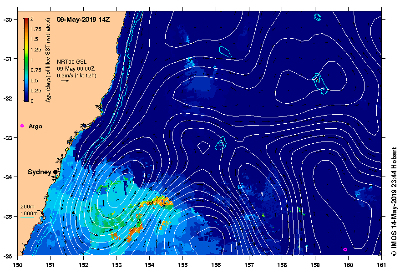Click the SST age color bar
400x273 pixels.
click(x=26, y=60)
